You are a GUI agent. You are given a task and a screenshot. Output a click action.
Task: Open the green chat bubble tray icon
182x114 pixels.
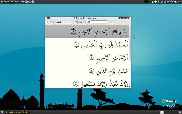coord(155,2)
